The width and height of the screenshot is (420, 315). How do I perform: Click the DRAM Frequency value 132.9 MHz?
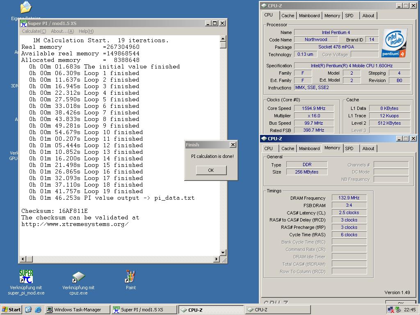pos(349,198)
